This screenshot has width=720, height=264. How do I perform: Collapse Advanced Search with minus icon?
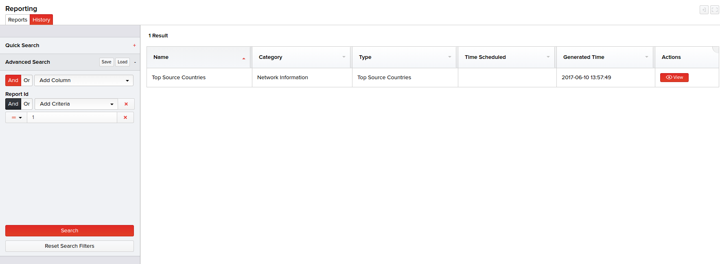click(135, 62)
